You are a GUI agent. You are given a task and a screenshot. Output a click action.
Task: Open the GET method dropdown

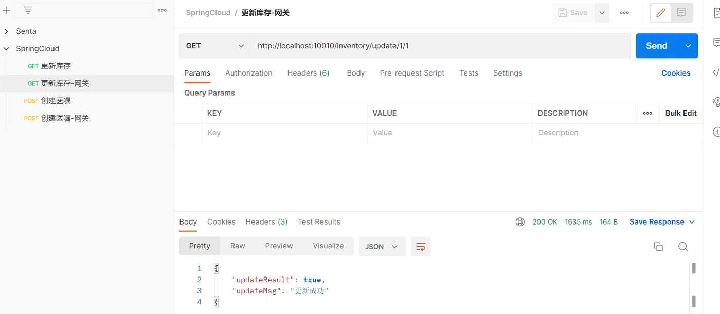click(215, 46)
